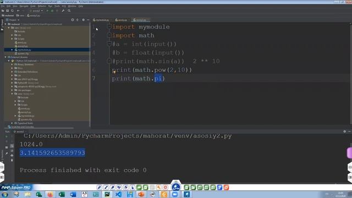Toggle the fold marker on line 1 import
This screenshot has height=198, width=352.
109,26
